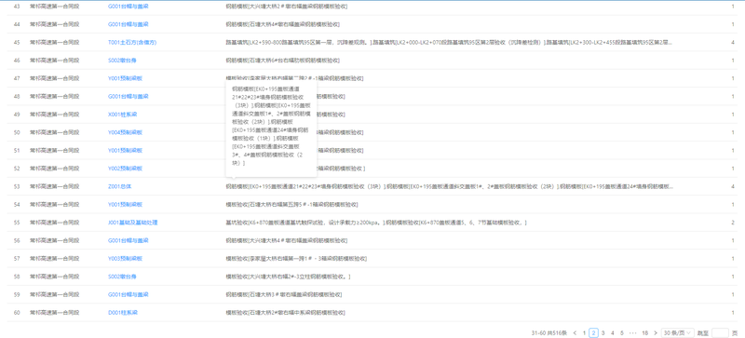745x338 pixels.
Task: Open the T001土石方(含借方) link
Action: [x=132, y=42]
